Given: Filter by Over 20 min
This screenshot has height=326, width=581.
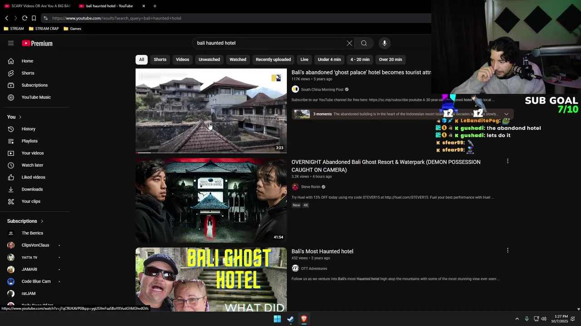Looking at the screenshot, I should tap(390, 59).
